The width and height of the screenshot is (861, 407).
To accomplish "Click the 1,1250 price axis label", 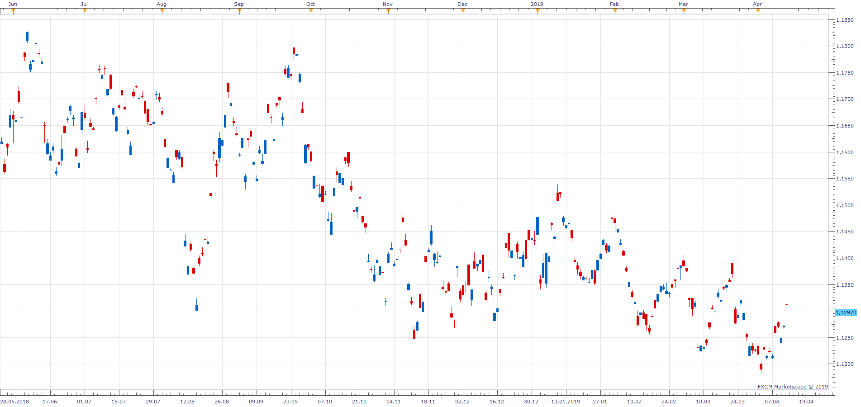I will [x=845, y=338].
